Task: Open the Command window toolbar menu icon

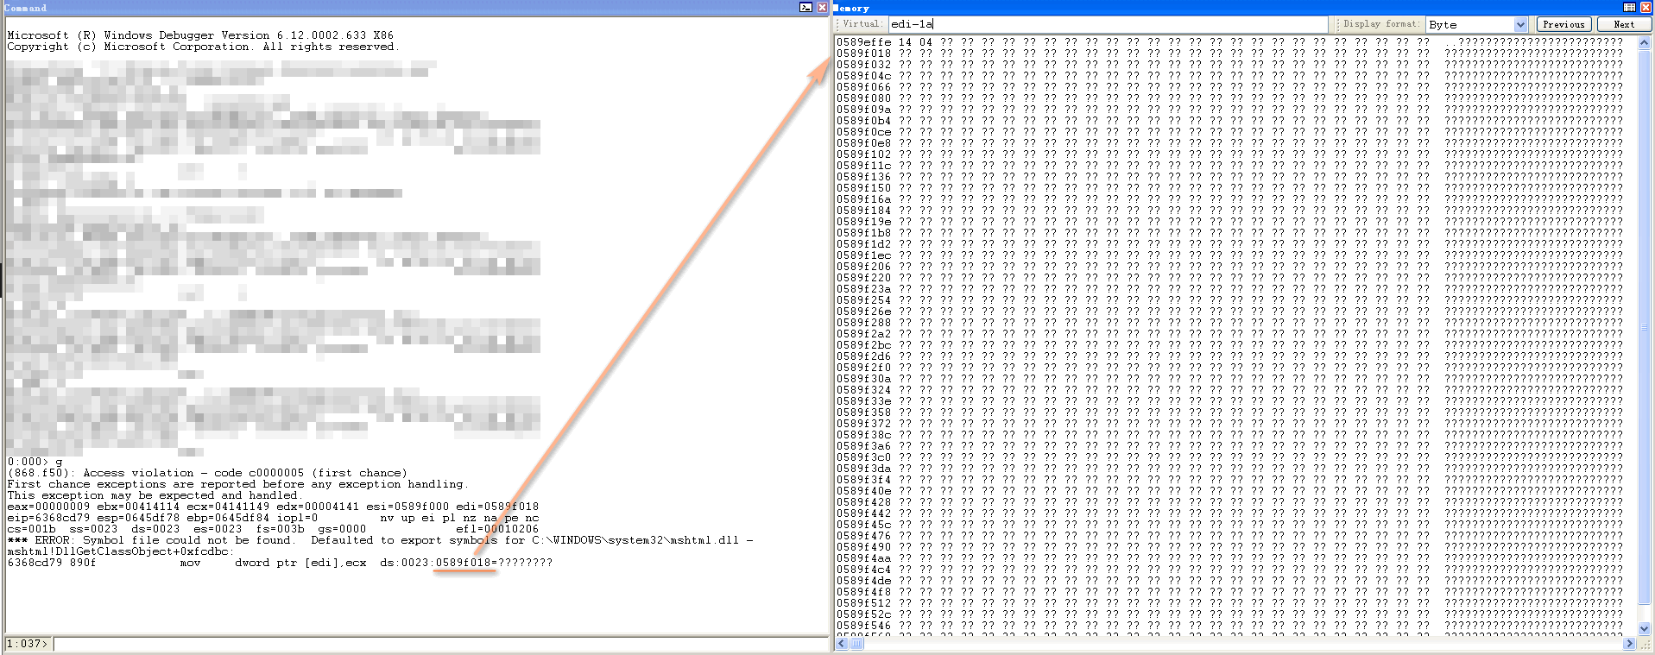Action: pyautogui.click(x=805, y=7)
